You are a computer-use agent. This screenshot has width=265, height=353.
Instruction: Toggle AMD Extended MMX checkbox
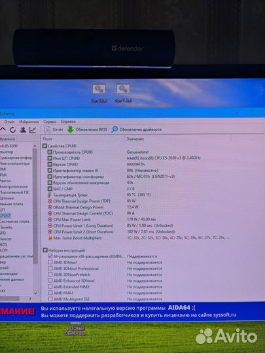50,287
